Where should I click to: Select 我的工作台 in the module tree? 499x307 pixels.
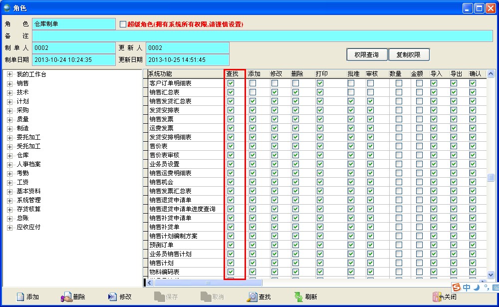click(31, 74)
